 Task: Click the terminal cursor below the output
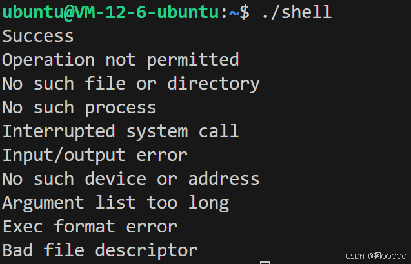click(265, 262)
